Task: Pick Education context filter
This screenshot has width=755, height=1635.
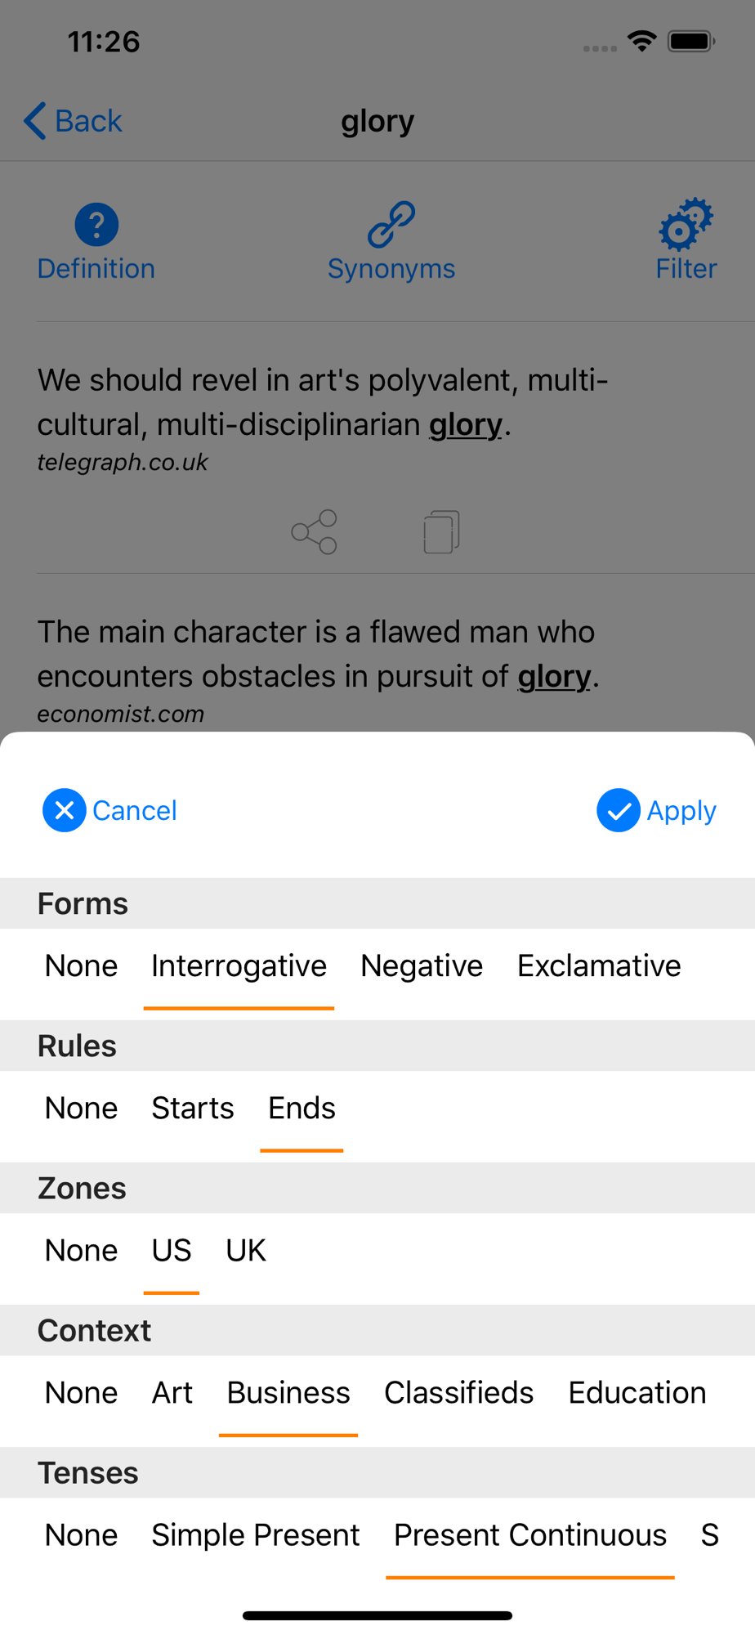Action: point(637,1392)
